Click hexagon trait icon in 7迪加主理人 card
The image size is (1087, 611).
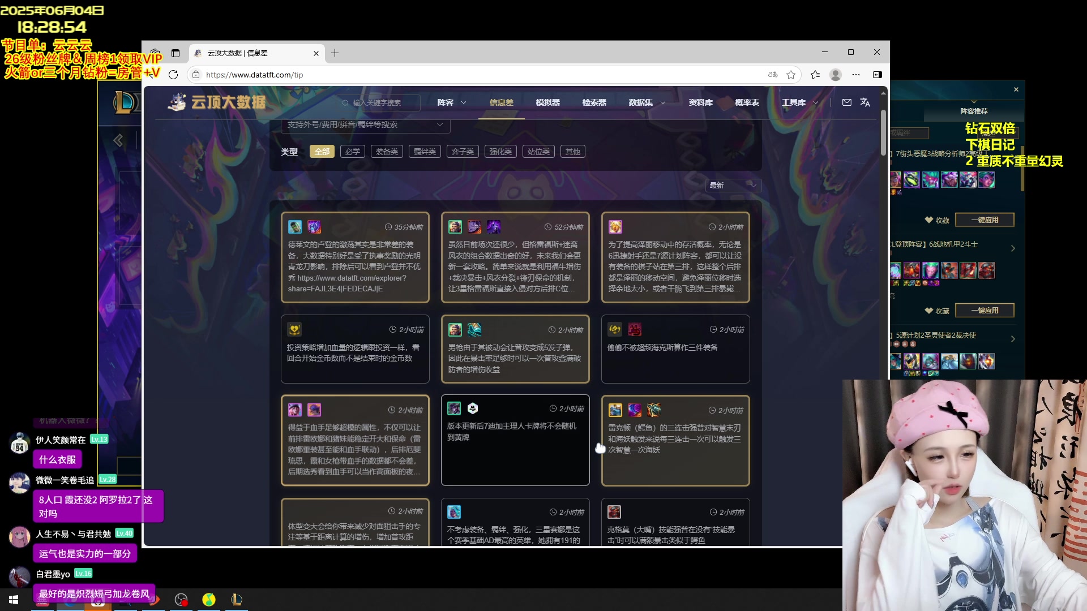(473, 408)
